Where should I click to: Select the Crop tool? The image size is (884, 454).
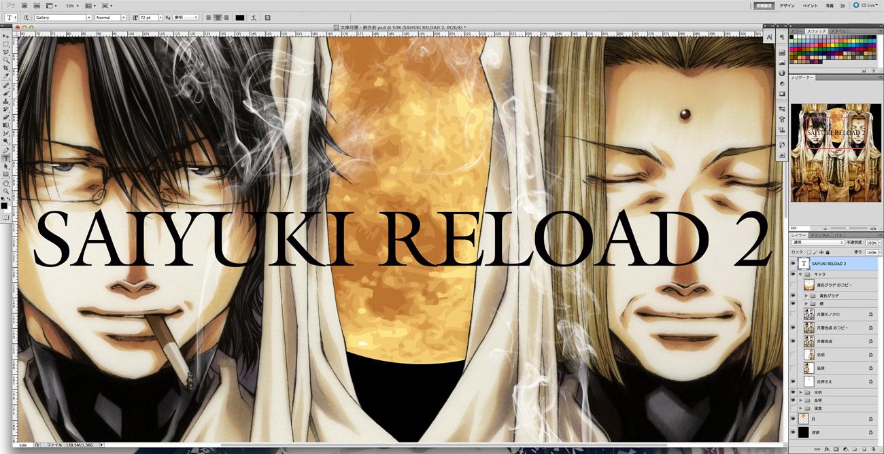[5, 68]
